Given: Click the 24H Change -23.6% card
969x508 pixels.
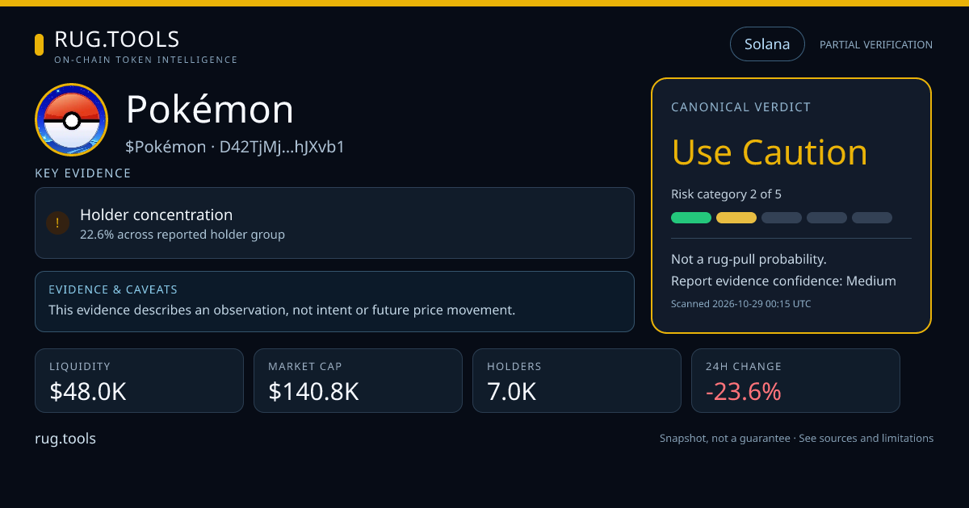Looking at the screenshot, I should [795, 381].
